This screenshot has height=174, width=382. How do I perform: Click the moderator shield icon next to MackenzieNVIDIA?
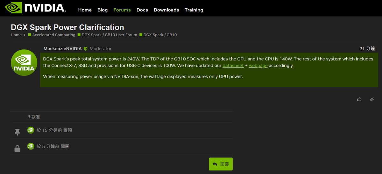coord(85,49)
